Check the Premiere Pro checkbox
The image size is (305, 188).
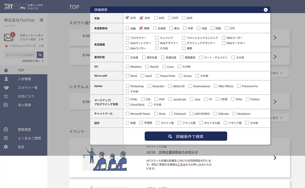(x=239, y=86)
